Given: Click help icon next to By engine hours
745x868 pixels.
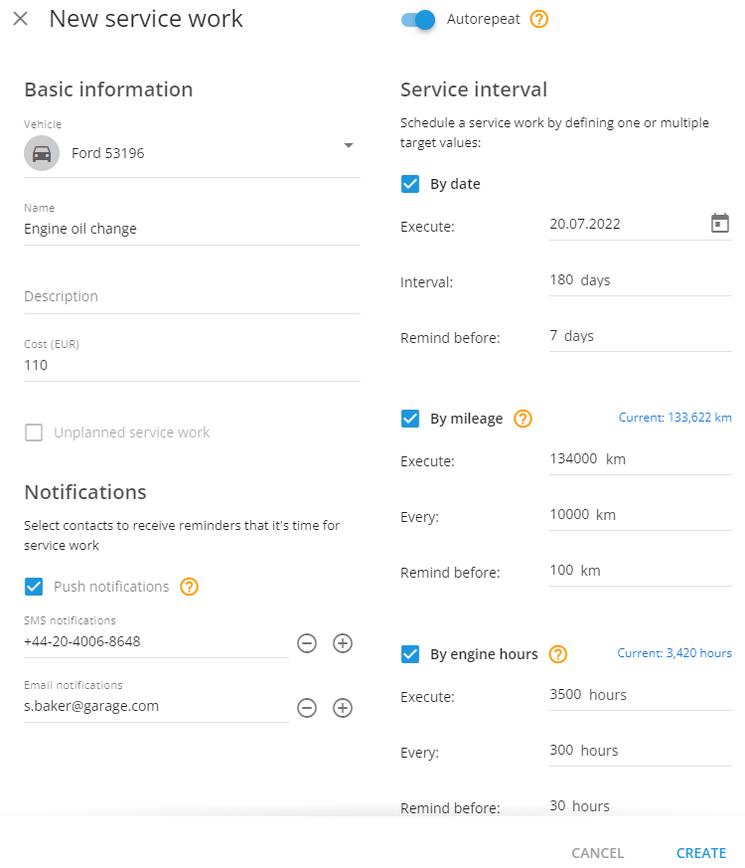Looking at the screenshot, I should coord(558,654).
